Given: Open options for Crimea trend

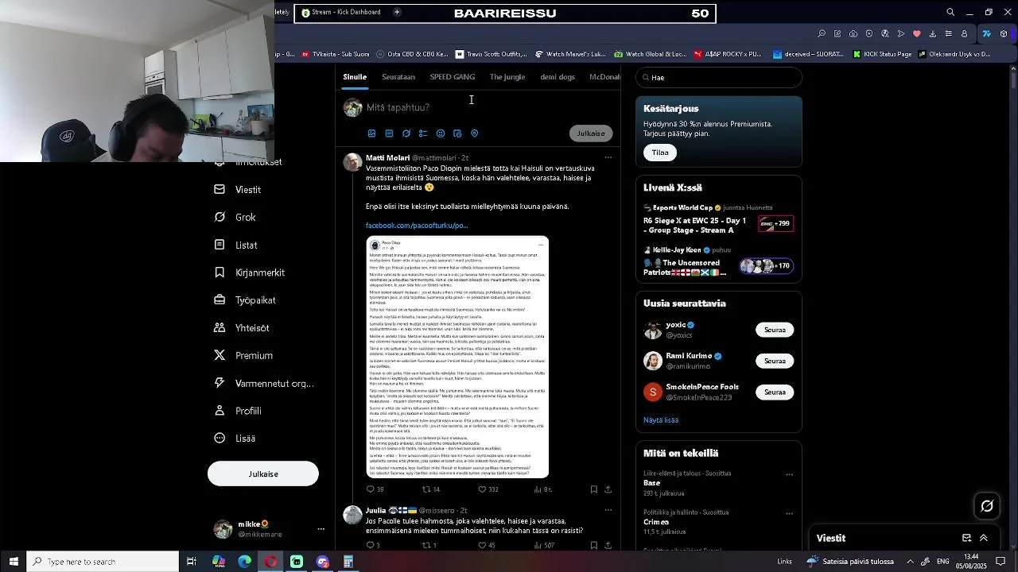Looking at the screenshot, I should tap(790, 513).
